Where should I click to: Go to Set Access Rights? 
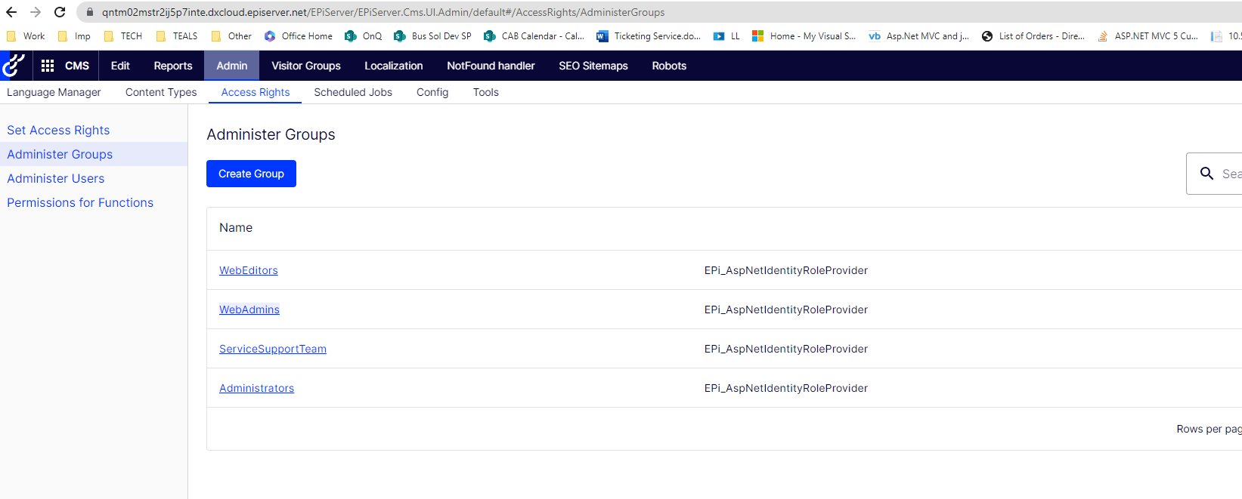pos(58,130)
